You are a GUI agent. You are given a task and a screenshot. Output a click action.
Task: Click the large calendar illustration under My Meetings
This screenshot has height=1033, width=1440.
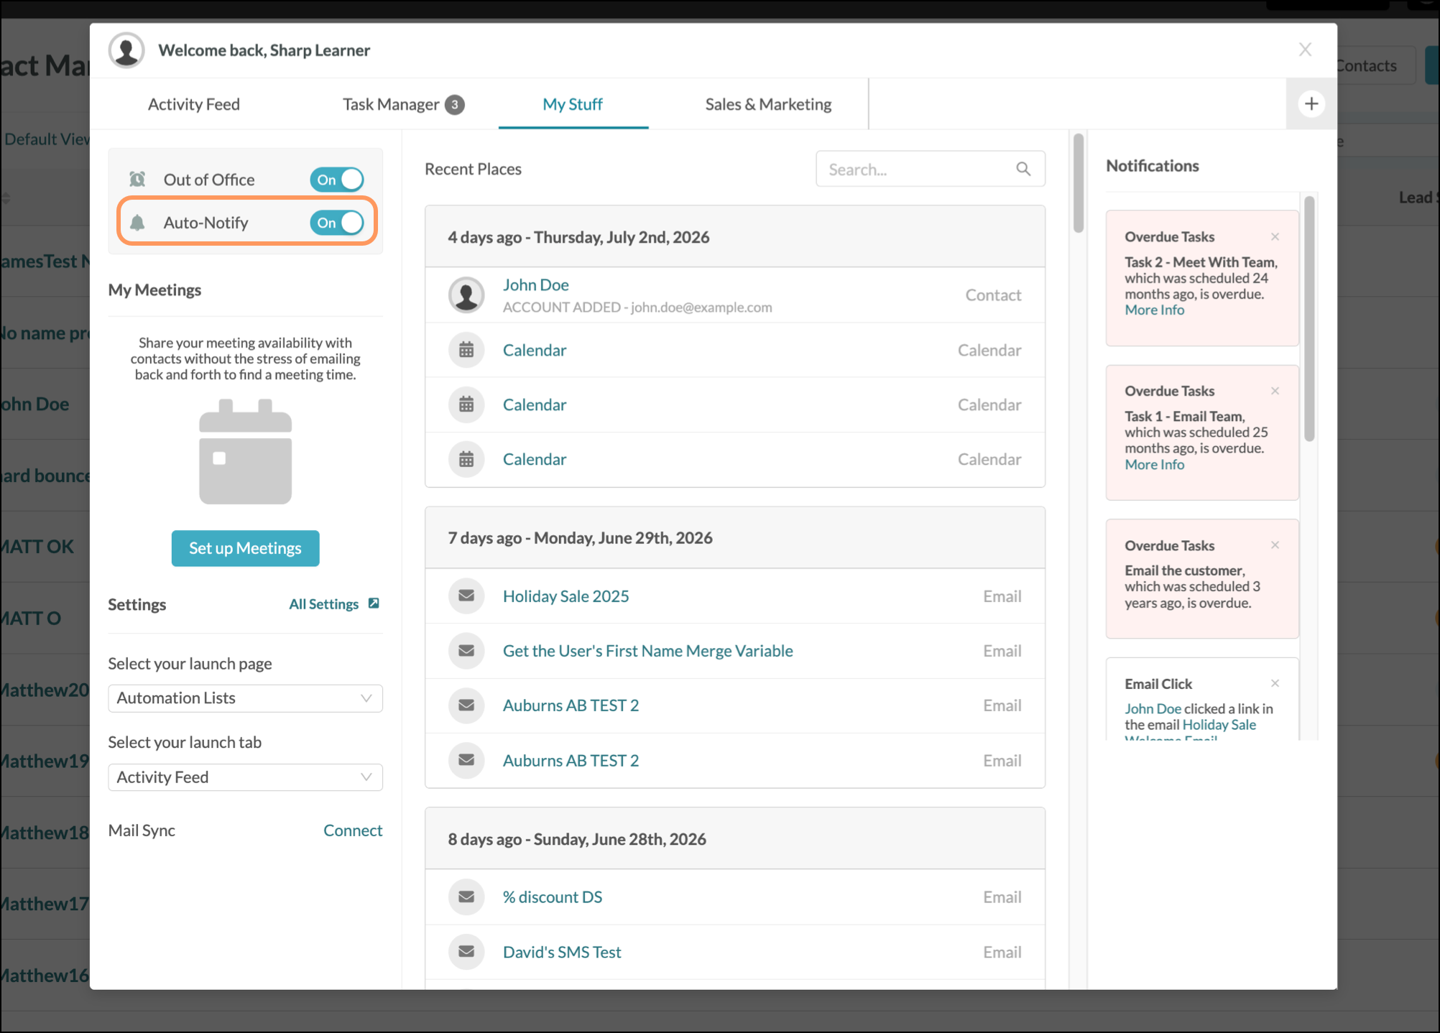pyautogui.click(x=246, y=452)
